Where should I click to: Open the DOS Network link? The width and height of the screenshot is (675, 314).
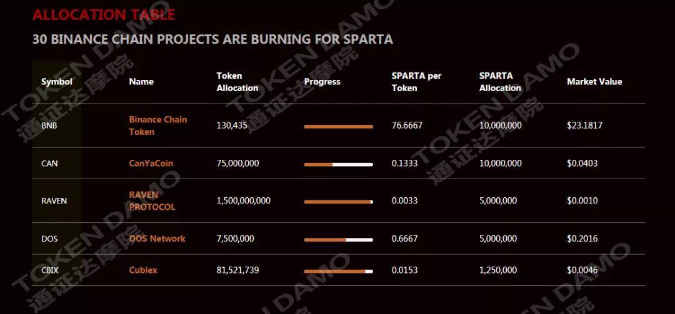pos(157,238)
